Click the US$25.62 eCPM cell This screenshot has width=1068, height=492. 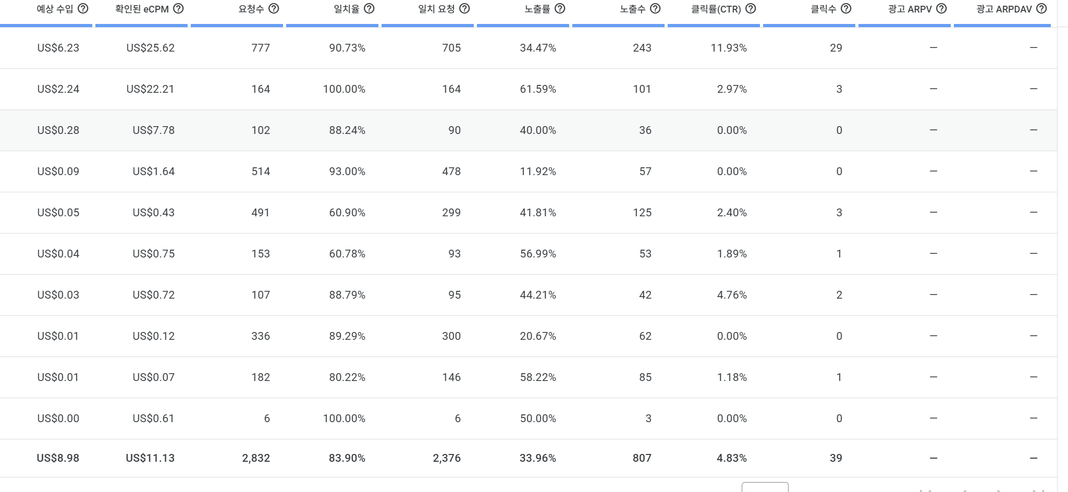[x=150, y=48]
